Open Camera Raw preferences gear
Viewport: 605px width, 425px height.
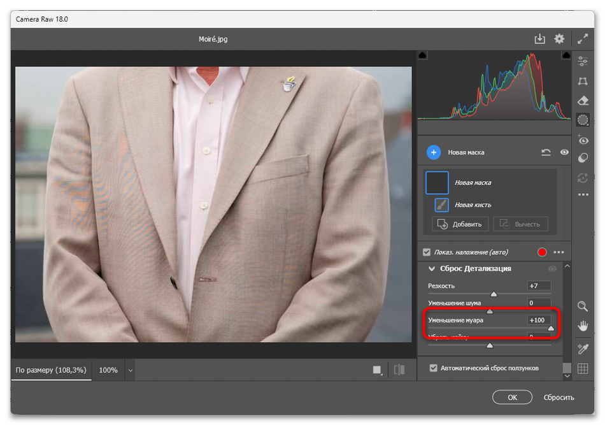559,39
